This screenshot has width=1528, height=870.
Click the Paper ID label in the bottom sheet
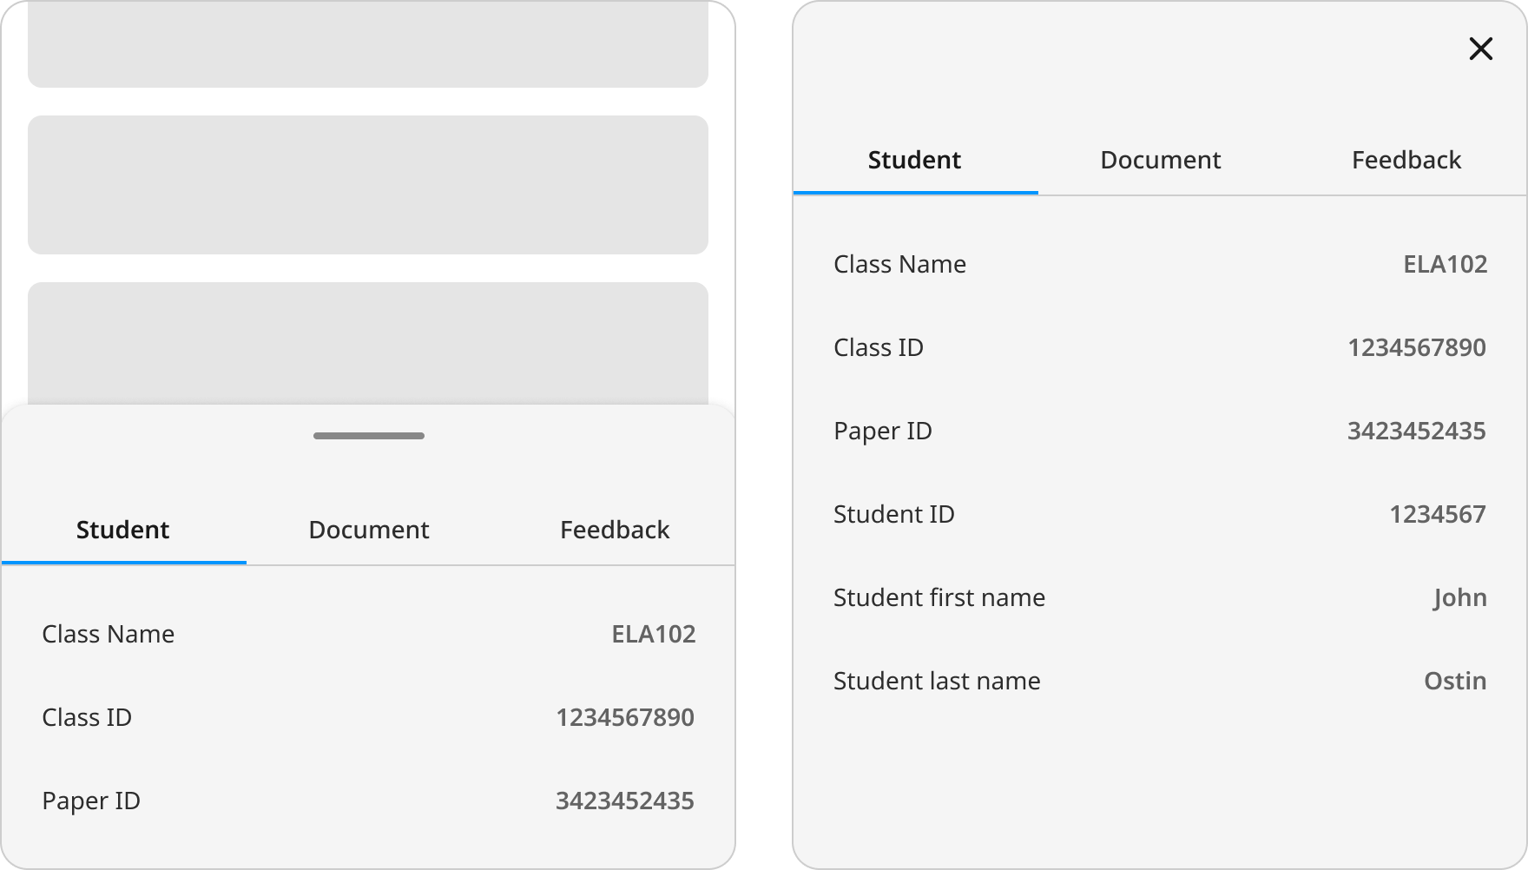(91, 801)
